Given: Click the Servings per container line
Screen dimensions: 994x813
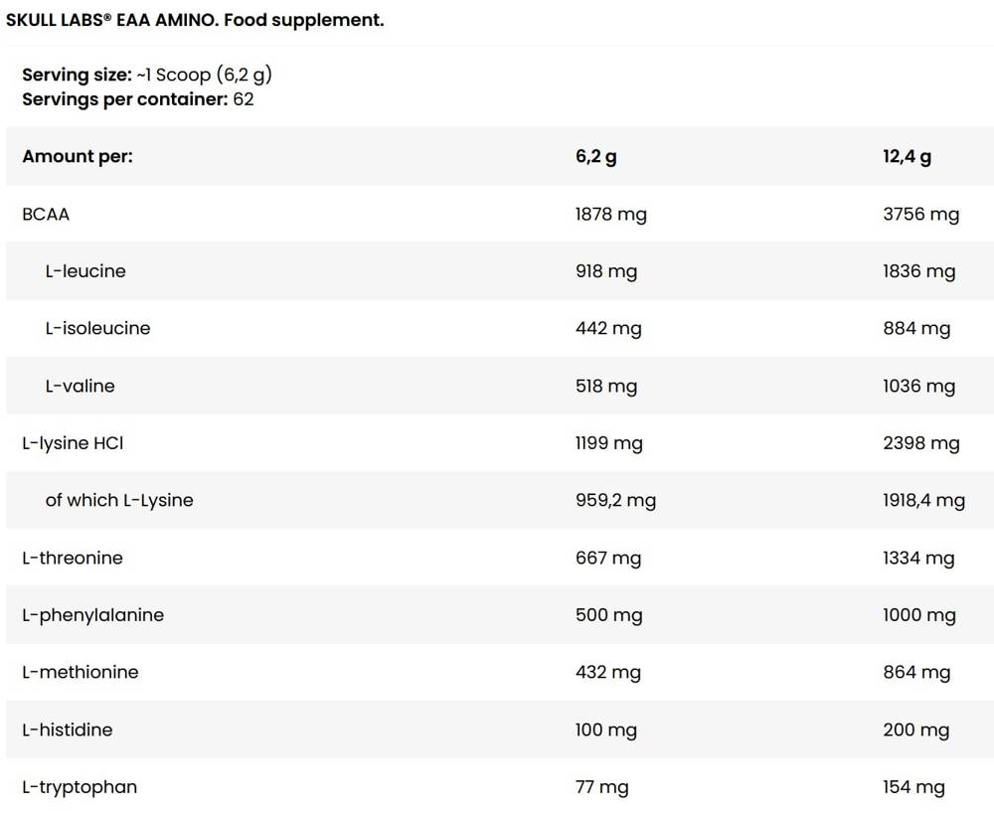Looking at the screenshot, I should (137, 99).
